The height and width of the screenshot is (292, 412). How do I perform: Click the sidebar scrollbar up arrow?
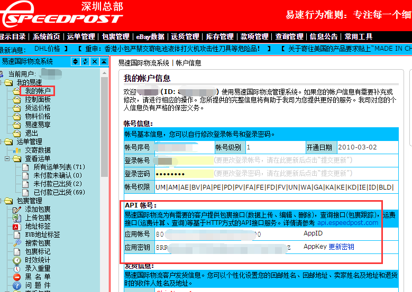104,73
